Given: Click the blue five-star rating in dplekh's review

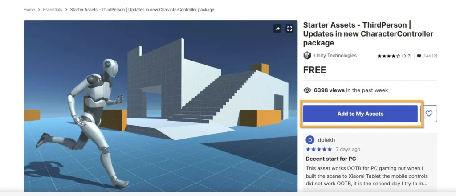Looking at the screenshot, I should [x=319, y=150].
